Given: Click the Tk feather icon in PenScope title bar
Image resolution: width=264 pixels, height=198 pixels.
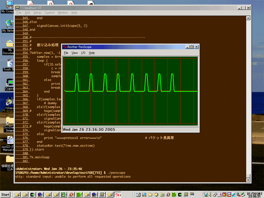Looking at the screenshot, I should coord(65,47).
